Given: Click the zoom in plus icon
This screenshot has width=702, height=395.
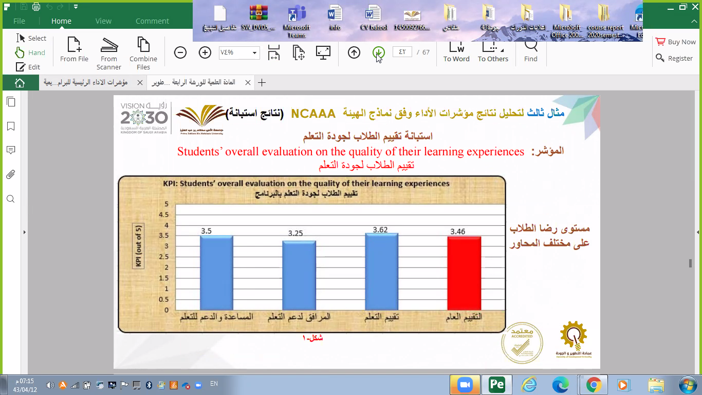Looking at the screenshot, I should click(x=205, y=52).
